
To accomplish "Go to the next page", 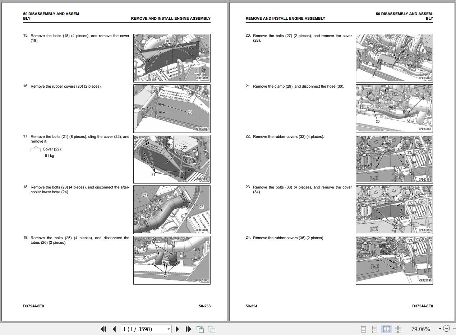I will (x=177, y=329).
